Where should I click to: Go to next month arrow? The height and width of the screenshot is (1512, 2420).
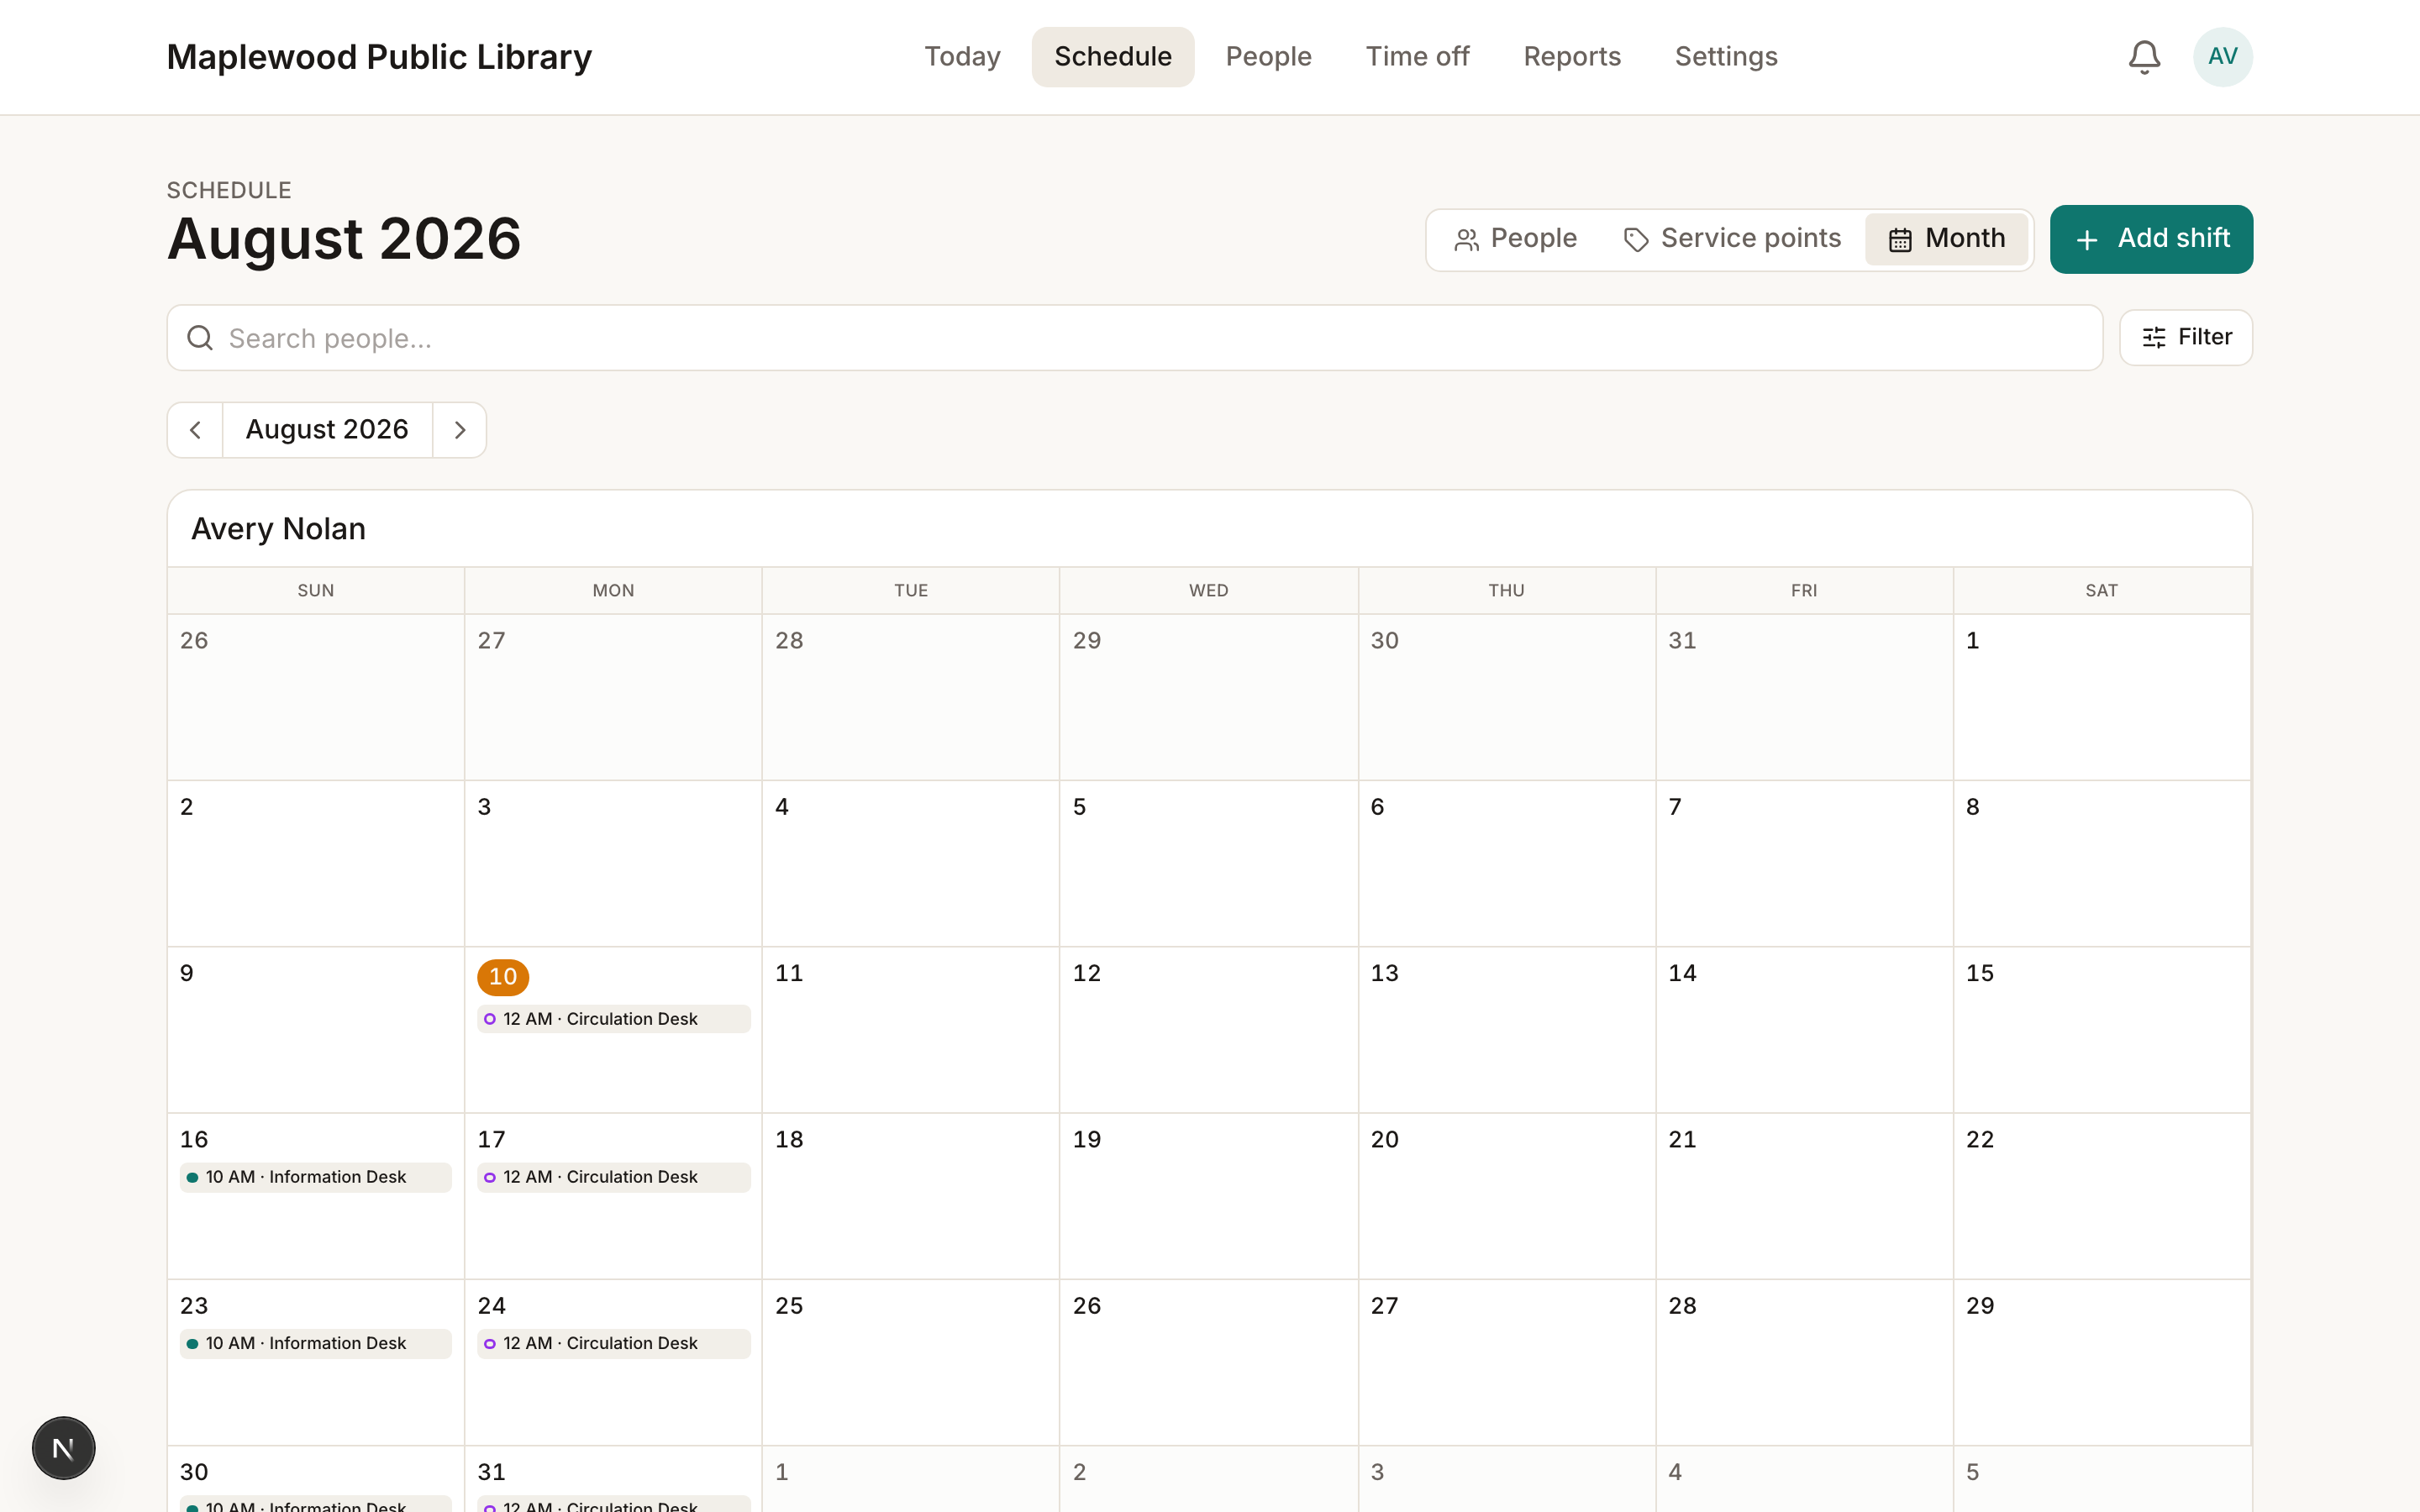click(460, 430)
